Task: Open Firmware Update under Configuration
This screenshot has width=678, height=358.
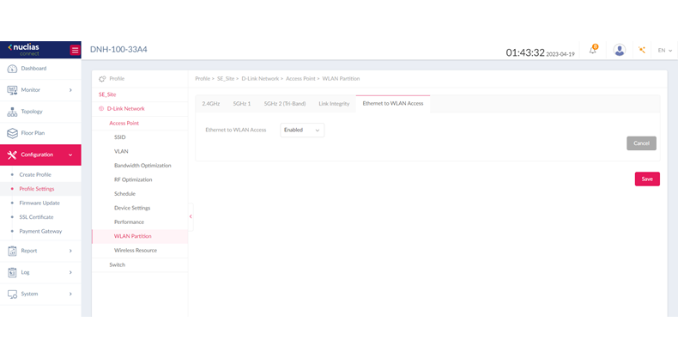Action: pos(39,203)
